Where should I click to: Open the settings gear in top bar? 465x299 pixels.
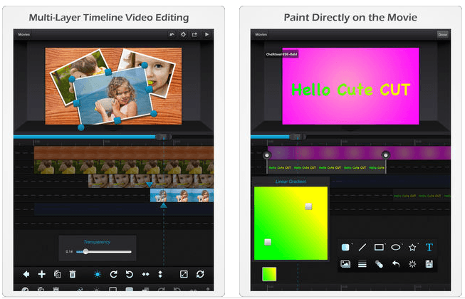click(183, 34)
